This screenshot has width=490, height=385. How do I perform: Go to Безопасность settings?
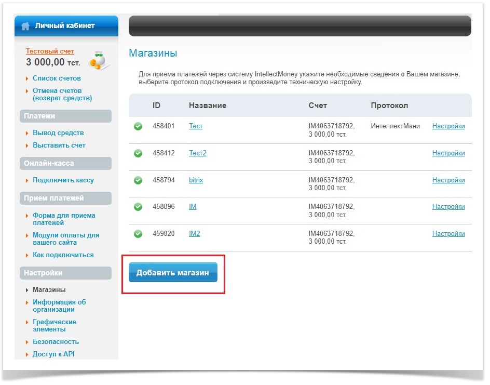[x=56, y=342]
